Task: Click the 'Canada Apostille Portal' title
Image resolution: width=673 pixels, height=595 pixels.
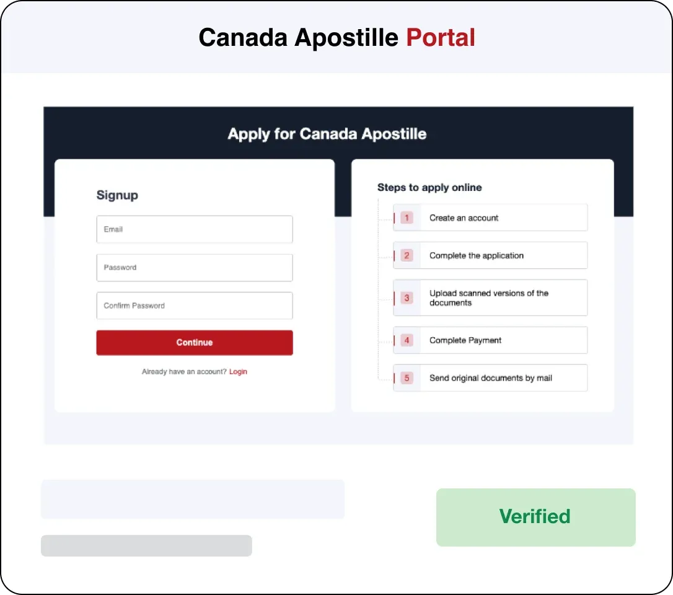Action: click(x=336, y=37)
